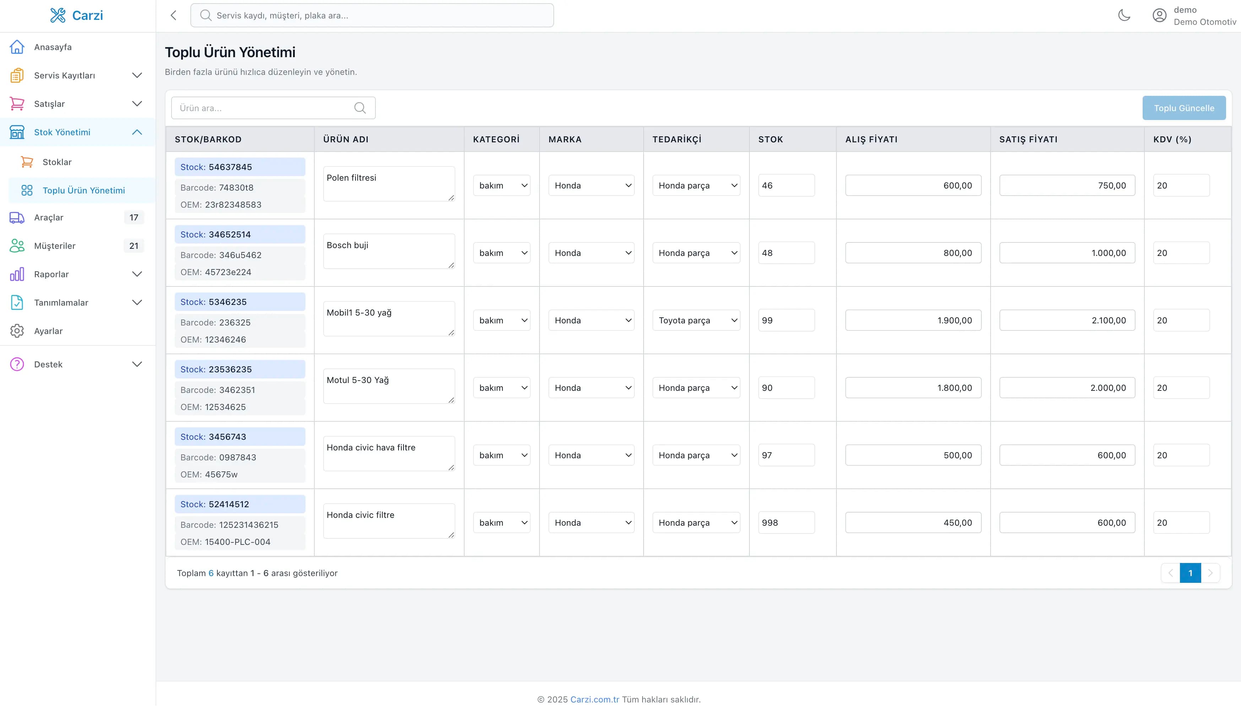Screen dimensions: 1241x717
Task: Select Toplu Ürün Yönetimi menu item
Action: [82, 191]
